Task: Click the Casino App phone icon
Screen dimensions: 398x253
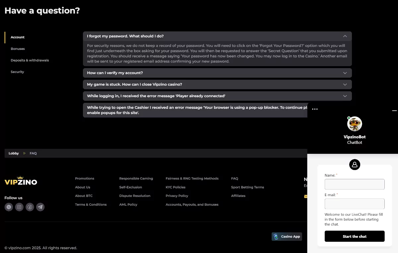Action: coord(276,236)
